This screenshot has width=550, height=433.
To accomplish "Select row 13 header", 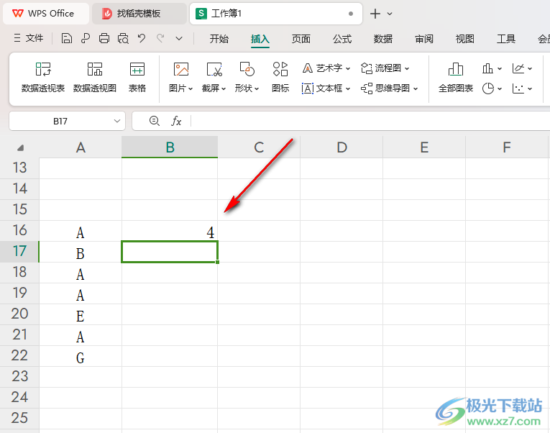I will coord(19,168).
